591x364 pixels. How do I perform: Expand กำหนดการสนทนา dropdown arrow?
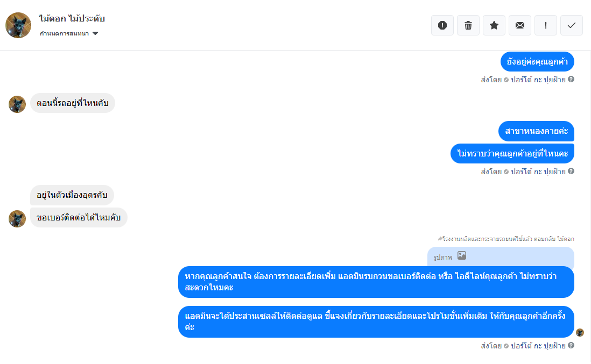coord(95,33)
